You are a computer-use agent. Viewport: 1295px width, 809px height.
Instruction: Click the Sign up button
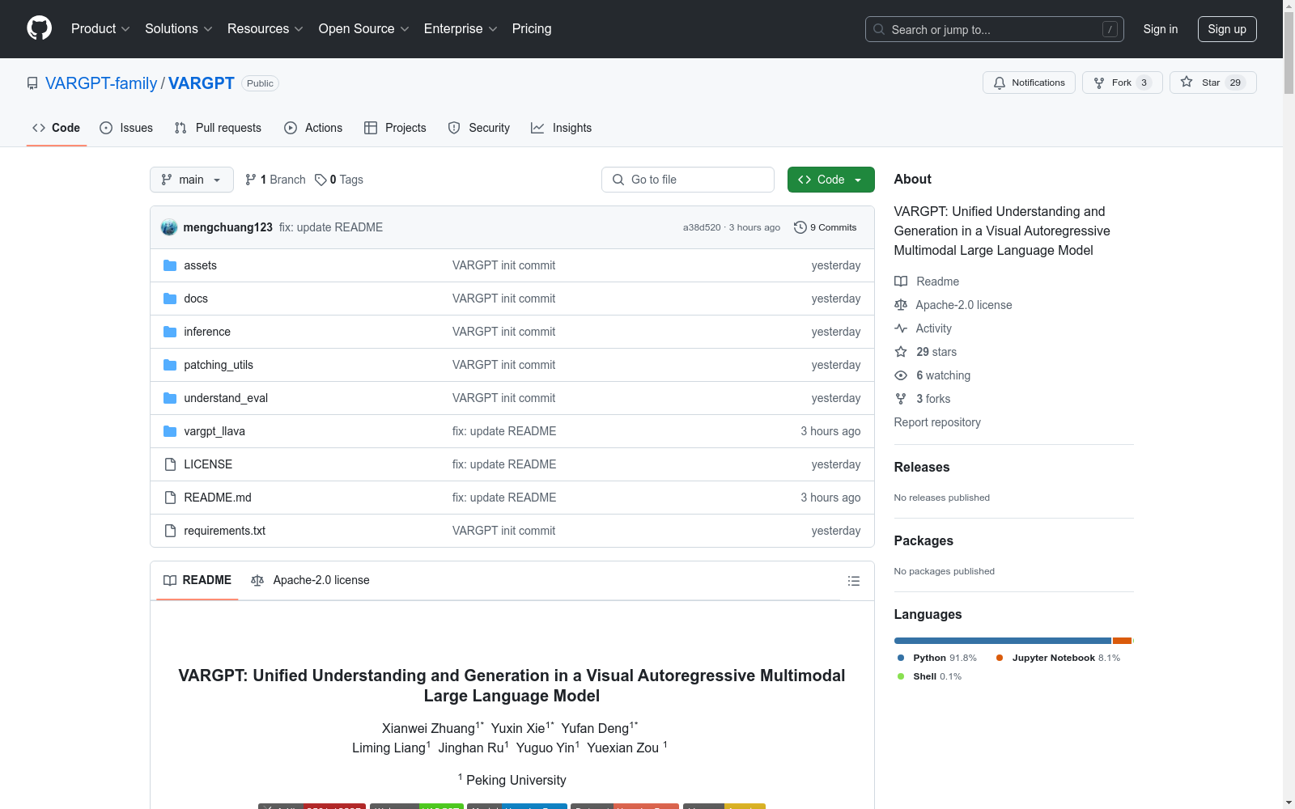1227,29
